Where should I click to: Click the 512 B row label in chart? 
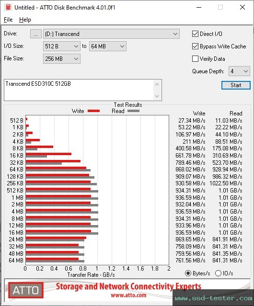point(17,120)
